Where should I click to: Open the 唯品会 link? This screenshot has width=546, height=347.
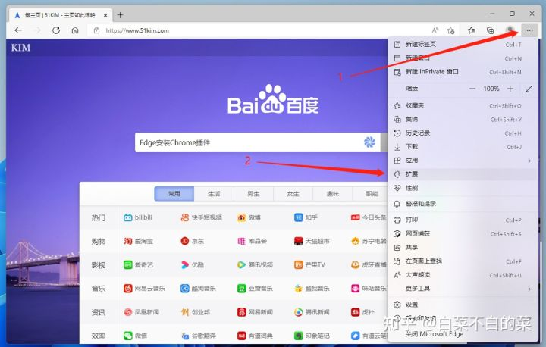252,241
